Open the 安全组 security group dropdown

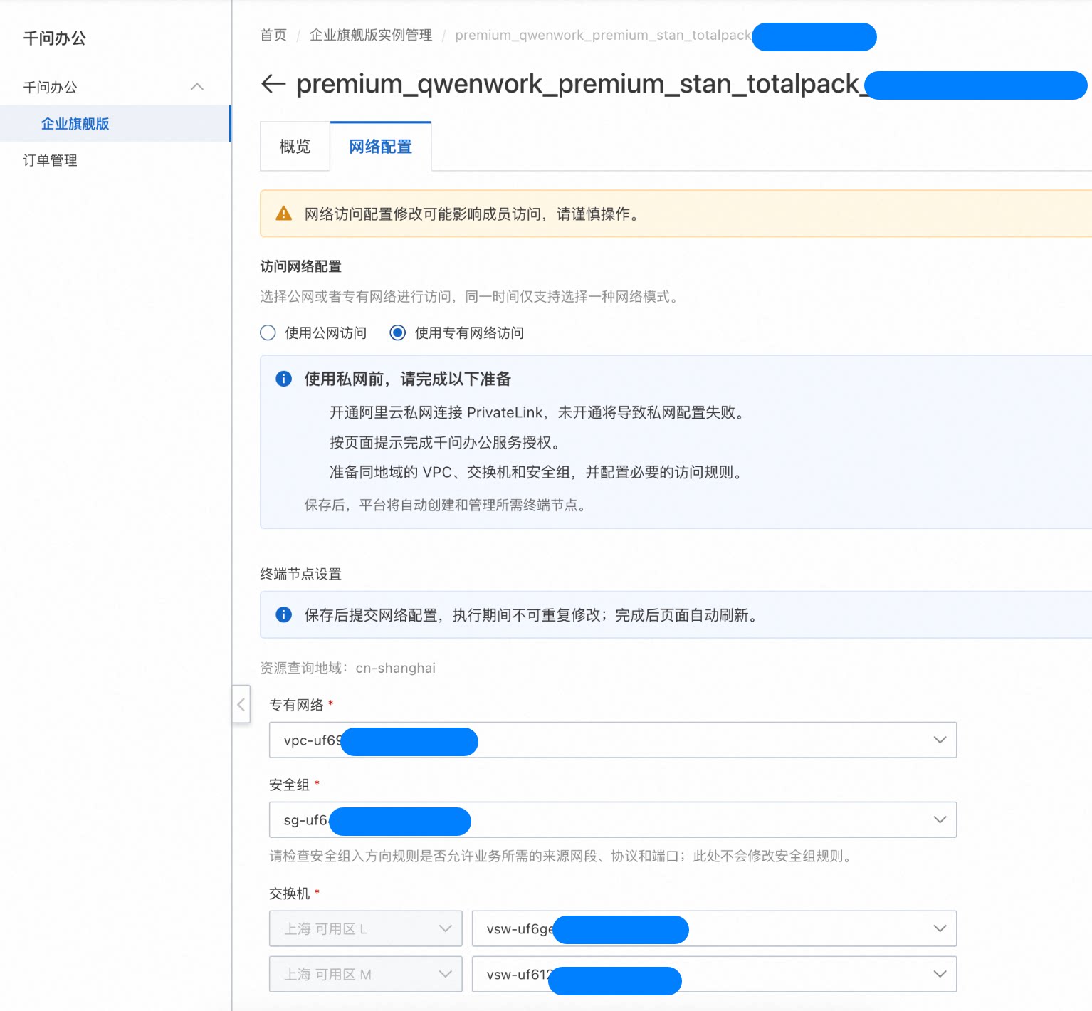613,819
